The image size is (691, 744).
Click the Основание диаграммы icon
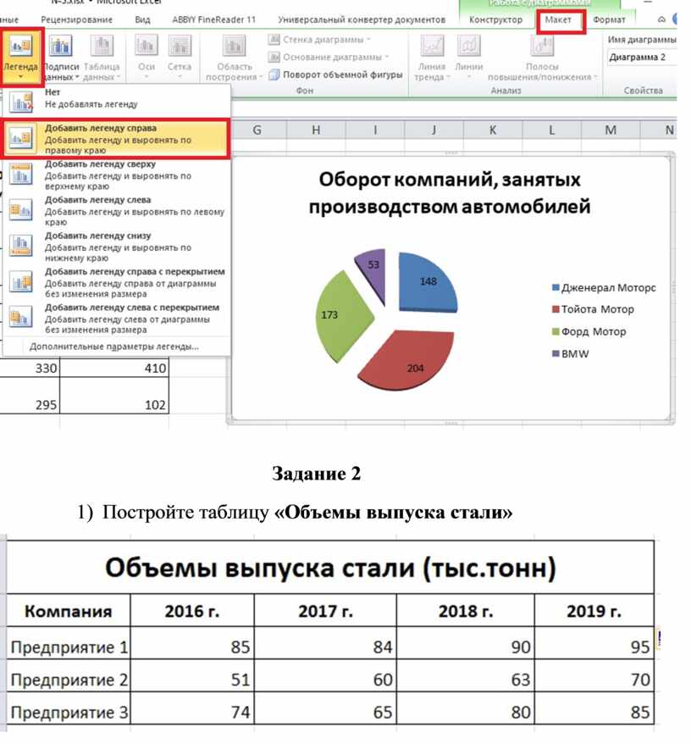click(274, 57)
